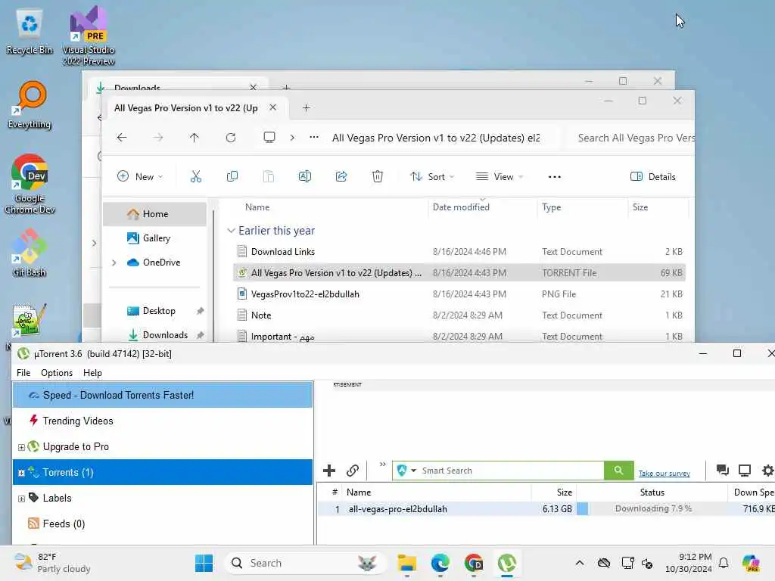This screenshot has height=581, width=775.
Task: Open the uTorrent Options menu
Action: point(56,372)
